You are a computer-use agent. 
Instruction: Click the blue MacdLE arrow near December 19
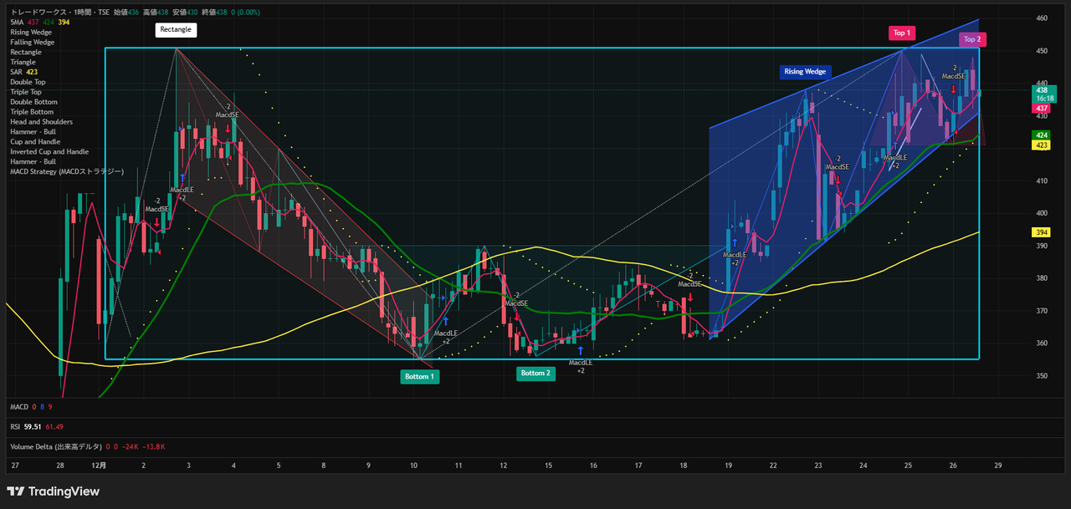735,242
